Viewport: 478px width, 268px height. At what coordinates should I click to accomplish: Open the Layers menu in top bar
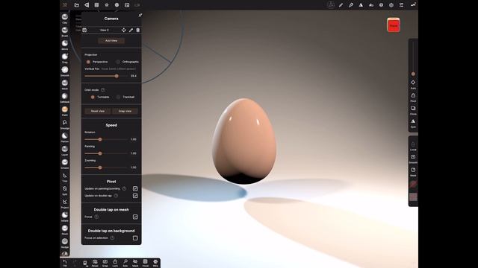pyautogui.click(x=381, y=5)
